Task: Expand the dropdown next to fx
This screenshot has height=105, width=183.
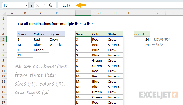Action: (x=54, y=6)
